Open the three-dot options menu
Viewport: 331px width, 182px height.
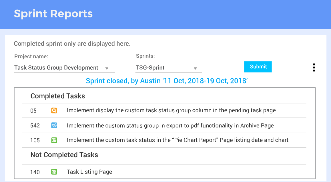pos(314,67)
